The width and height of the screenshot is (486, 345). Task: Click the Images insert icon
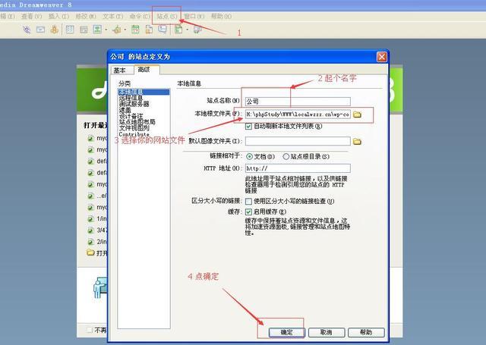pos(98,30)
